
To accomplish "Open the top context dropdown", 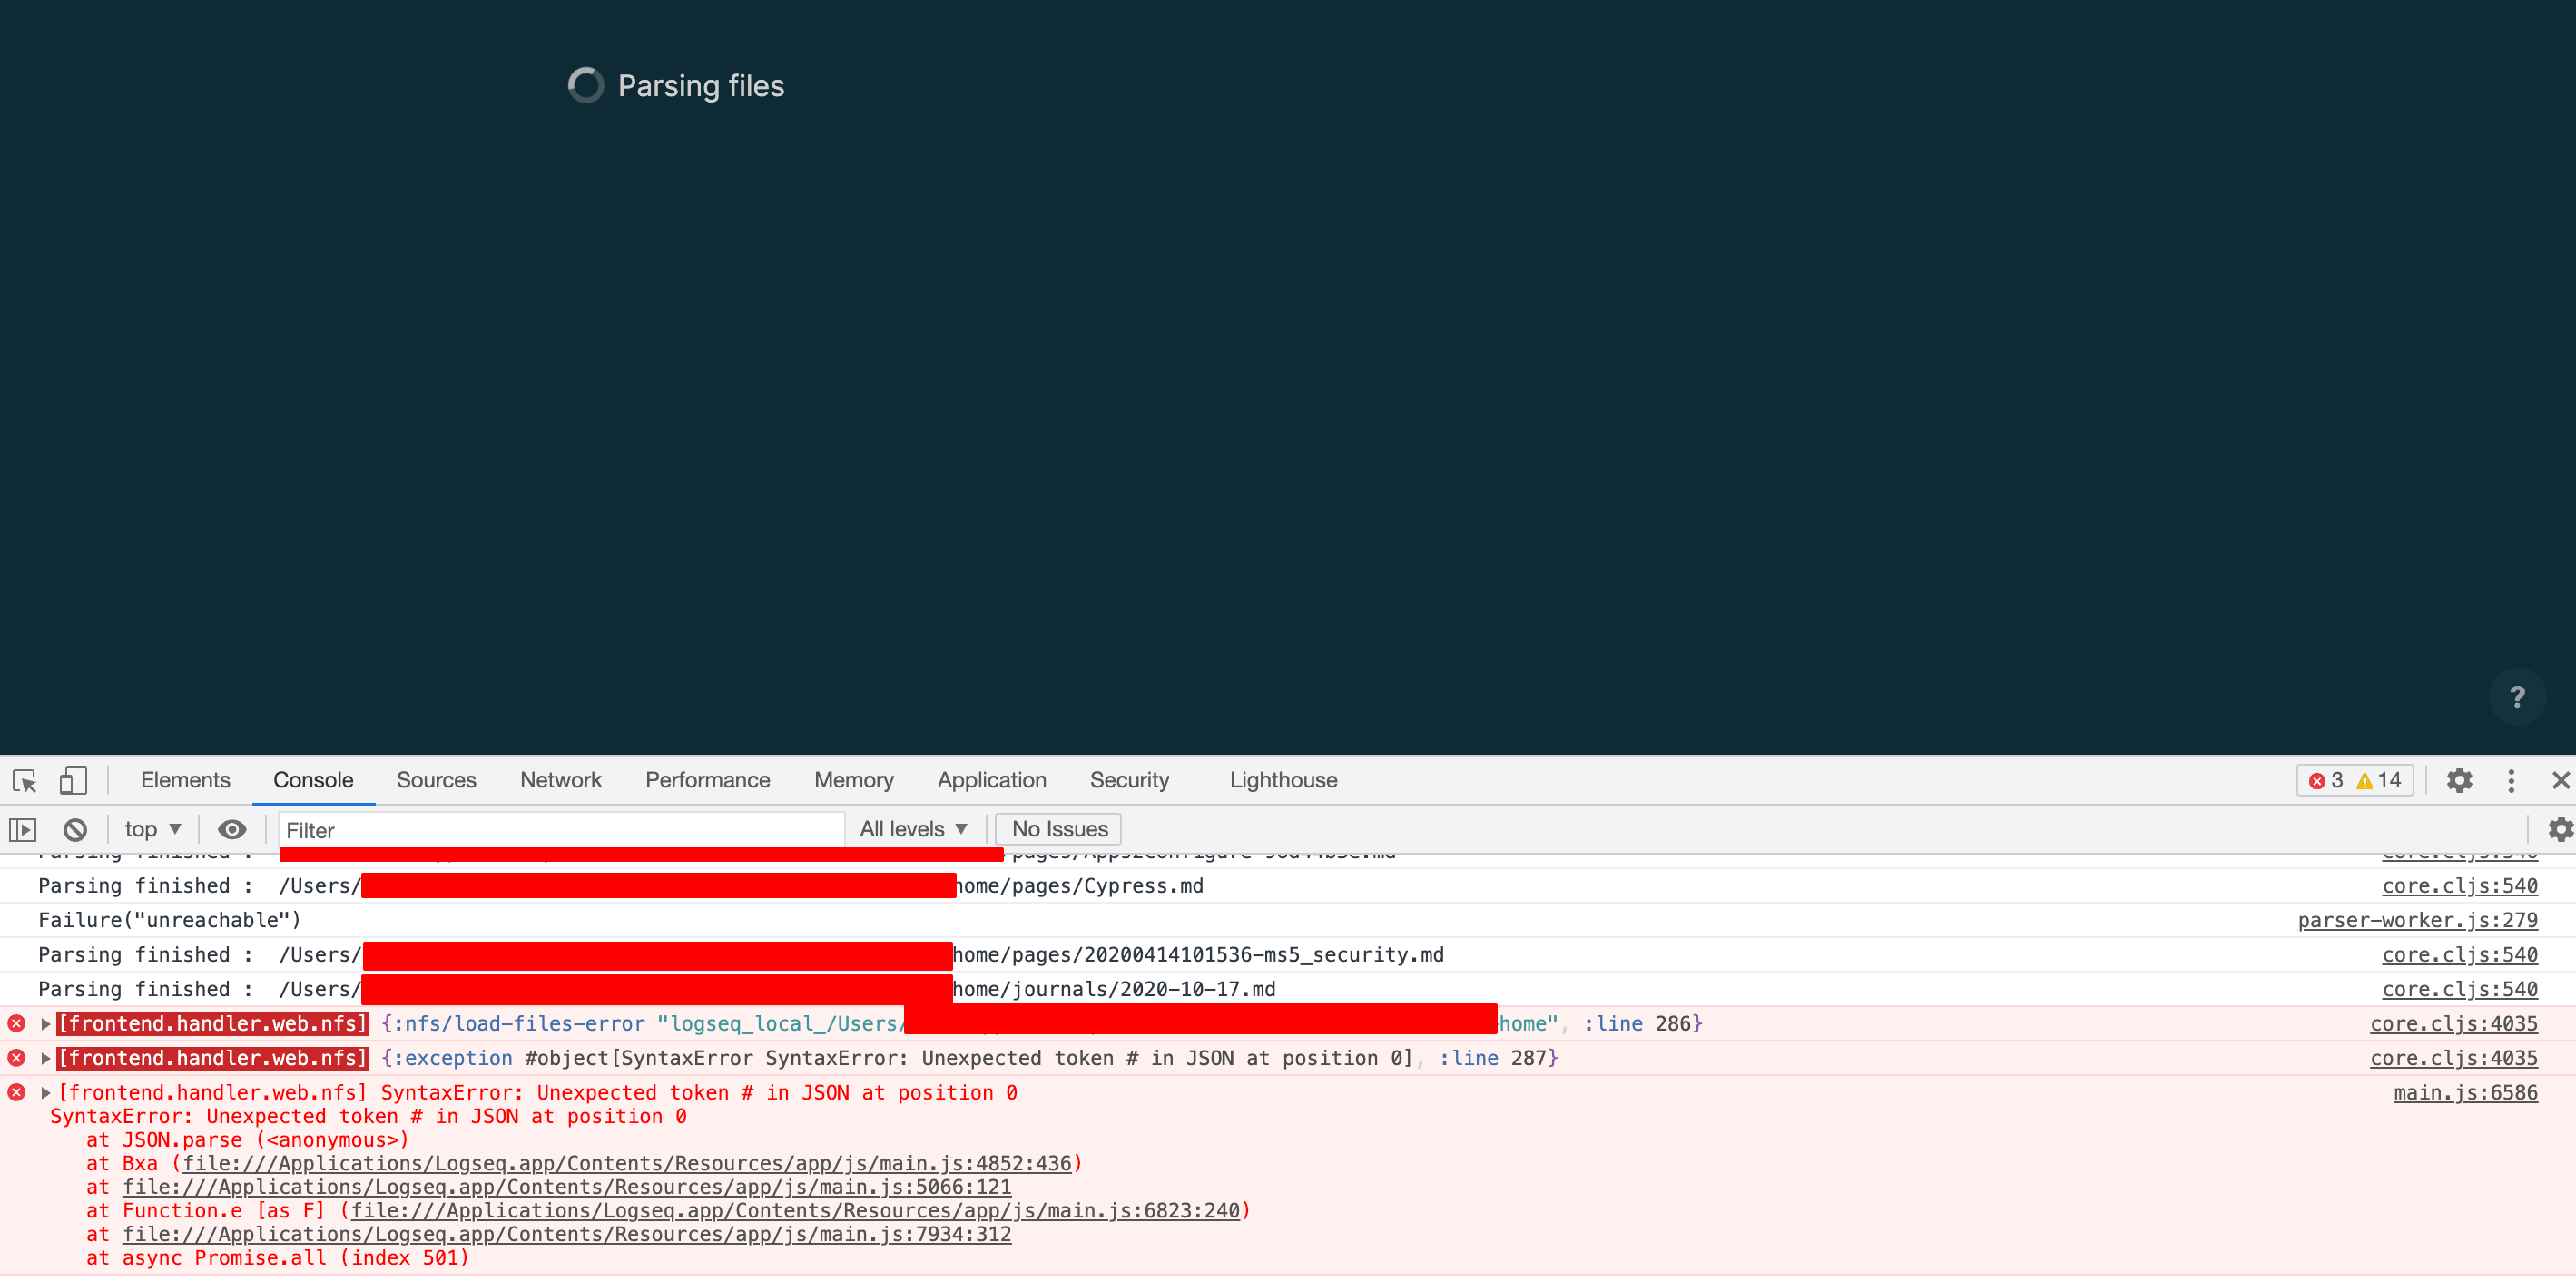I will pyautogui.click(x=152, y=829).
